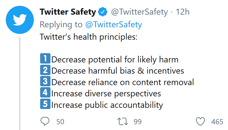228x130 pixels.
Task: Click the blue verified badge
Action: click(x=103, y=12)
